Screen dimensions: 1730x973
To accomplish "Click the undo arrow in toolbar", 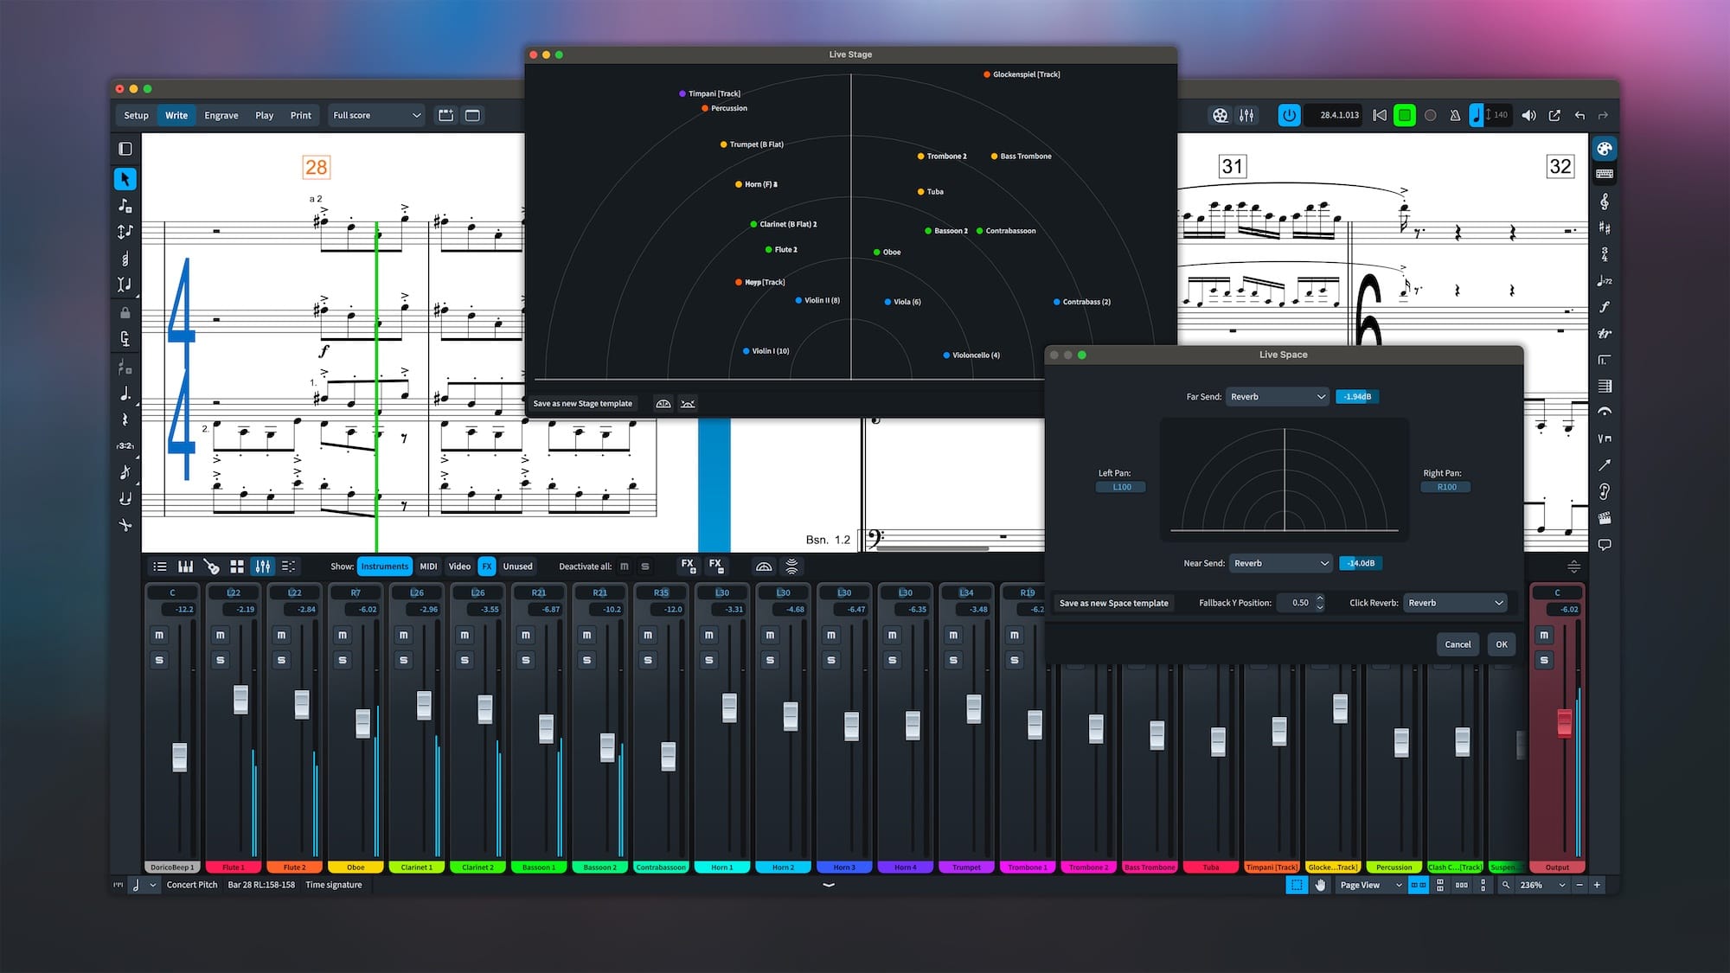I will click(x=1579, y=115).
